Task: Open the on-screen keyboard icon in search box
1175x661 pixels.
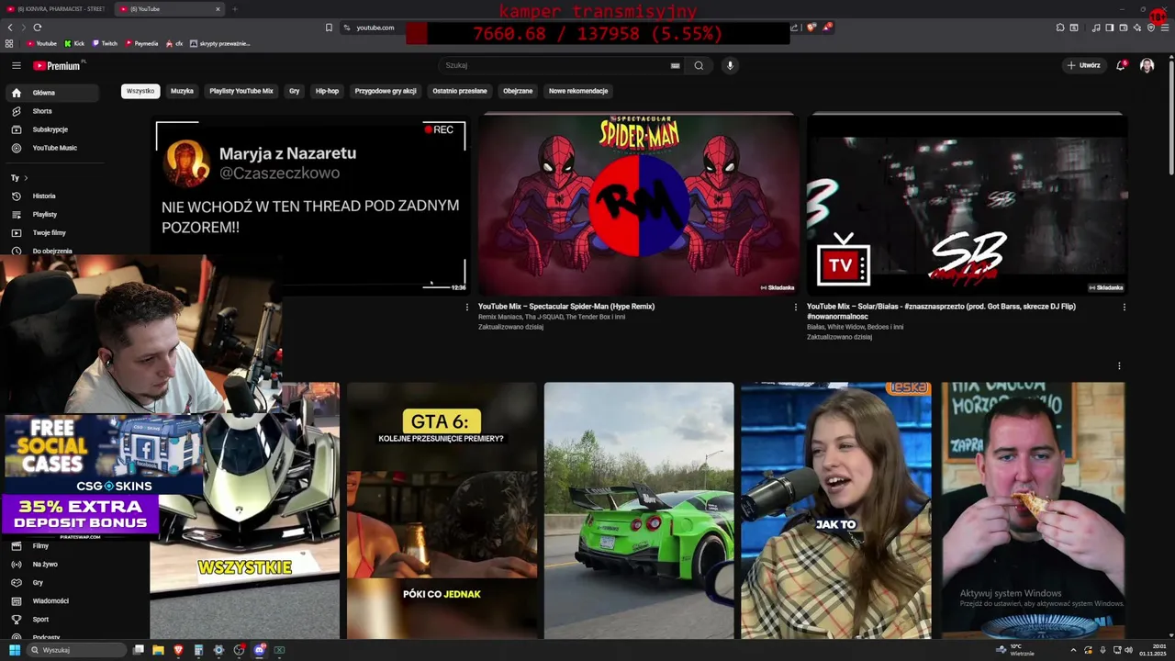Action: point(675,65)
